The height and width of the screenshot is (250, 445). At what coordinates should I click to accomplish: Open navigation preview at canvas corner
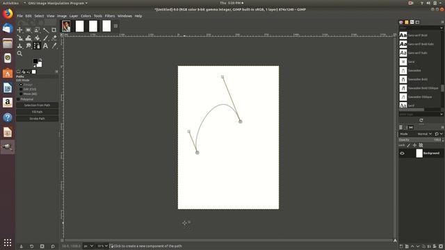(395, 240)
